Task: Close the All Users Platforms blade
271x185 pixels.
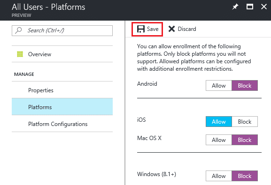Action: point(264,7)
